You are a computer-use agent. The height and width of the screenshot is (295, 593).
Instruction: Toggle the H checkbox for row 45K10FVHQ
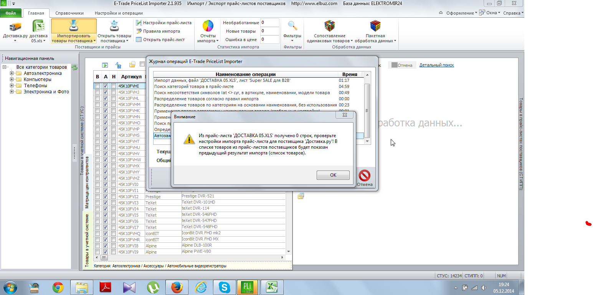point(113,234)
